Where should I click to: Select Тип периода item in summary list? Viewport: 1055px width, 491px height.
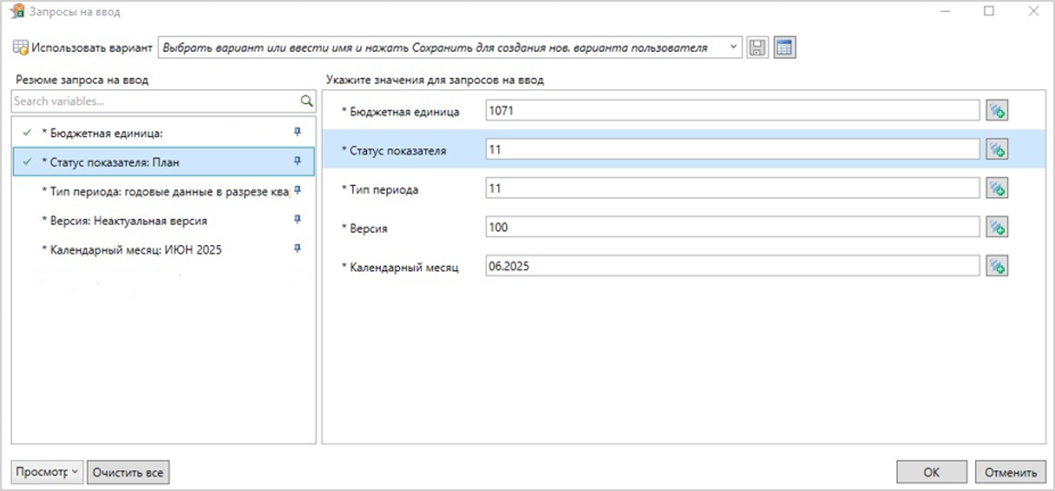click(x=165, y=191)
